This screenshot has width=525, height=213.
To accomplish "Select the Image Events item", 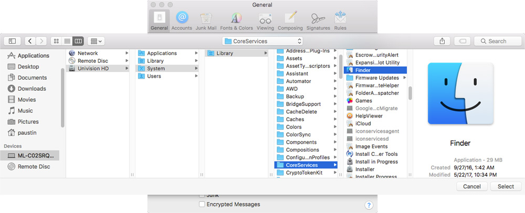I will (375, 146).
